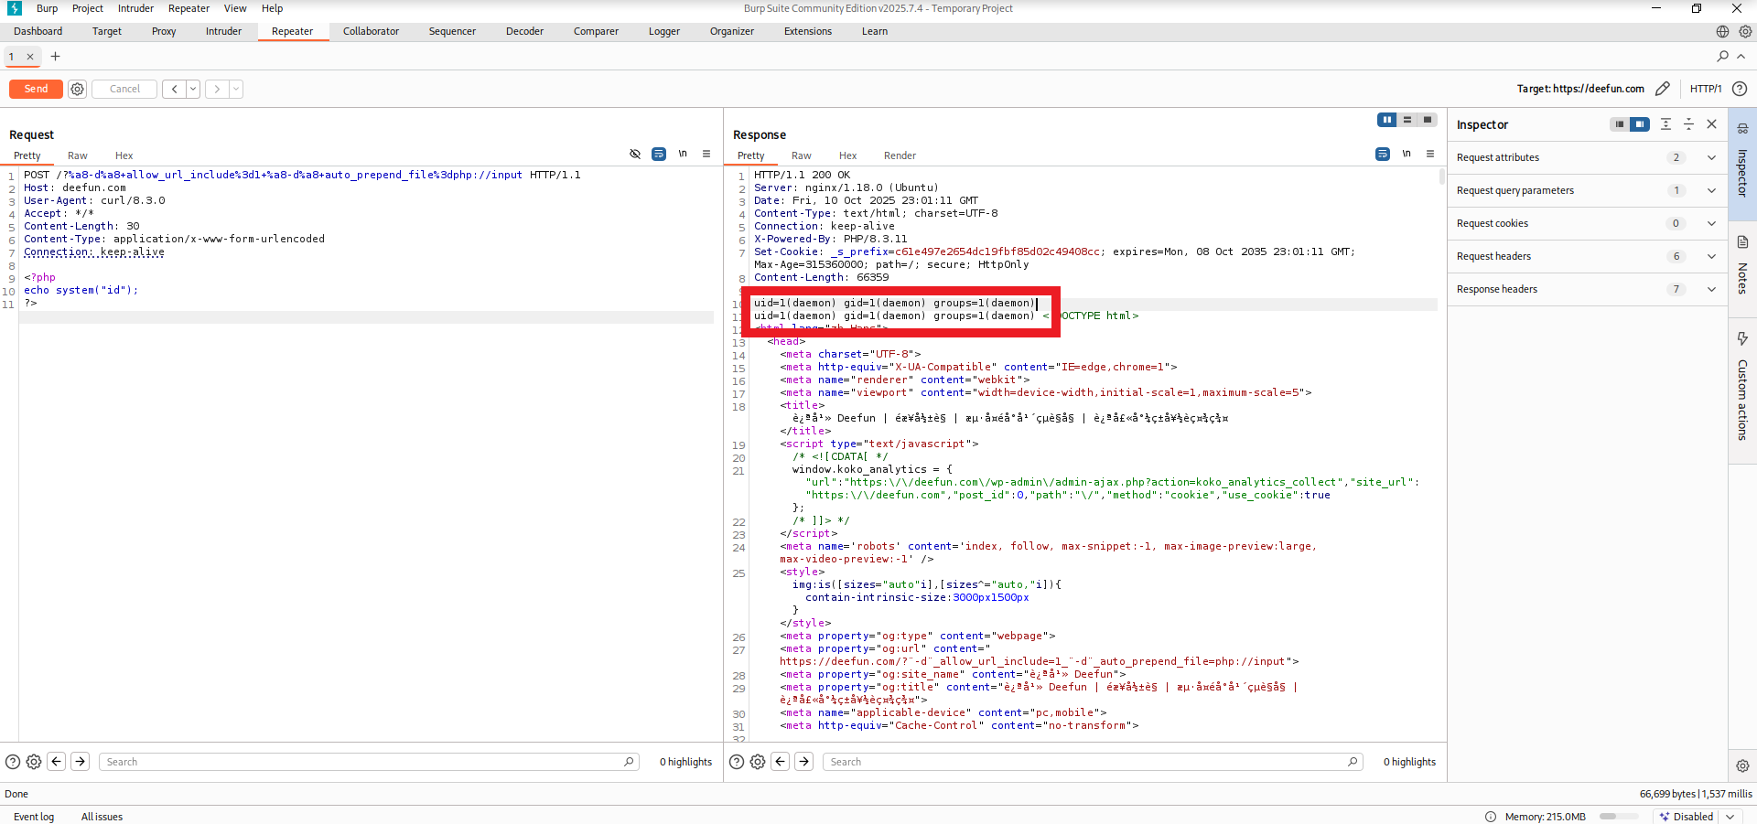Collapse all Inspector sections
This screenshot has height=824, width=1757.
pos(1689,124)
